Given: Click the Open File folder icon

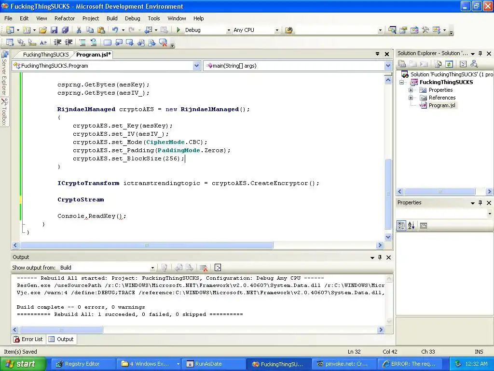Looking at the screenshot, I should (43, 30).
